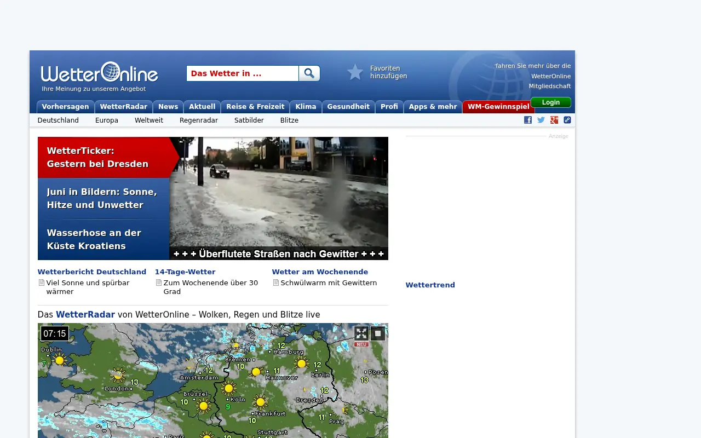Screen dimensions: 701x438
Task: Click the favorites star icon
Action: pos(355,72)
